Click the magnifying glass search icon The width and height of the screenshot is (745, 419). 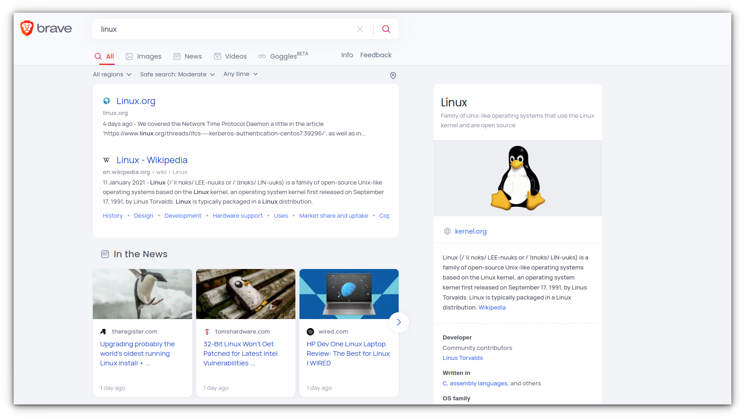(x=386, y=29)
